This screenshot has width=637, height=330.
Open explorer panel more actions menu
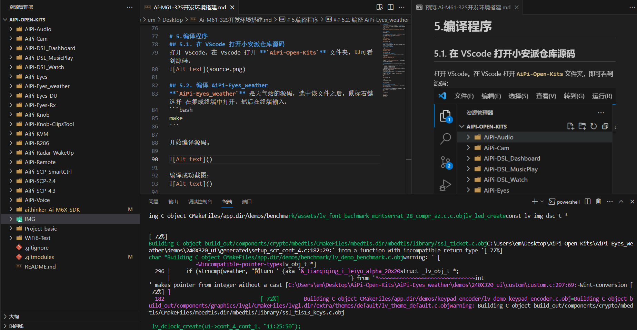(130, 7)
